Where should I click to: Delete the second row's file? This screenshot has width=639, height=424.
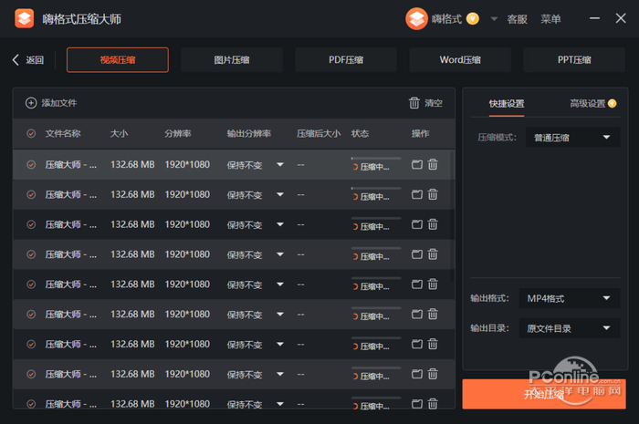[x=433, y=194]
